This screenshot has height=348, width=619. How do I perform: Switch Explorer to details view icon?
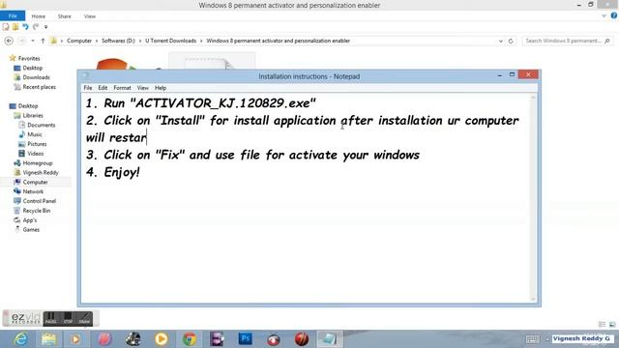[602, 325]
